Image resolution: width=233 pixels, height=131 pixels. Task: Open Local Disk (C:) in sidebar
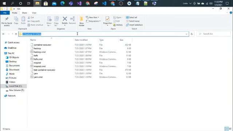point(15,86)
